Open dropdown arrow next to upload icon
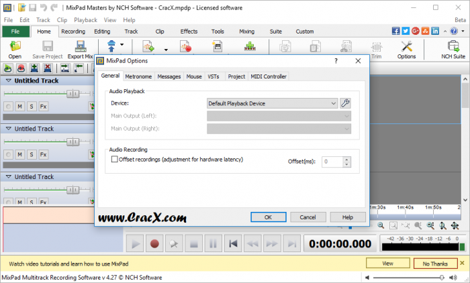470x283 pixels. pos(122,45)
